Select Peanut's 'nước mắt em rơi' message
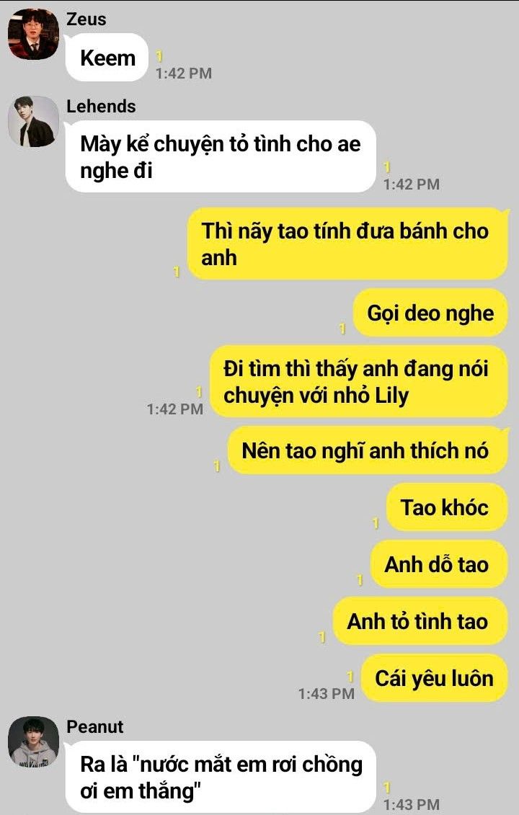519x815 pixels. 221,777
